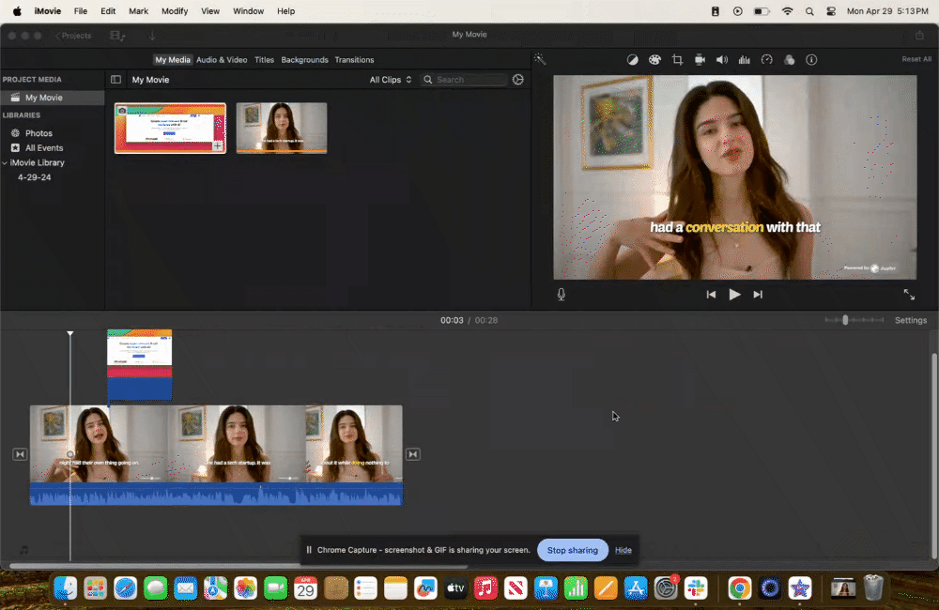Open Finder from the dock
The image size is (939, 610).
pyautogui.click(x=66, y=588)
